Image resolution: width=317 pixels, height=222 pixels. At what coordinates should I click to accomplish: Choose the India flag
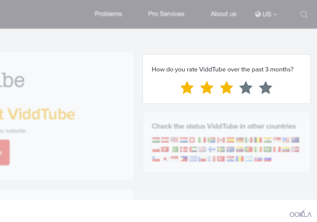click(x=267, y=140)
